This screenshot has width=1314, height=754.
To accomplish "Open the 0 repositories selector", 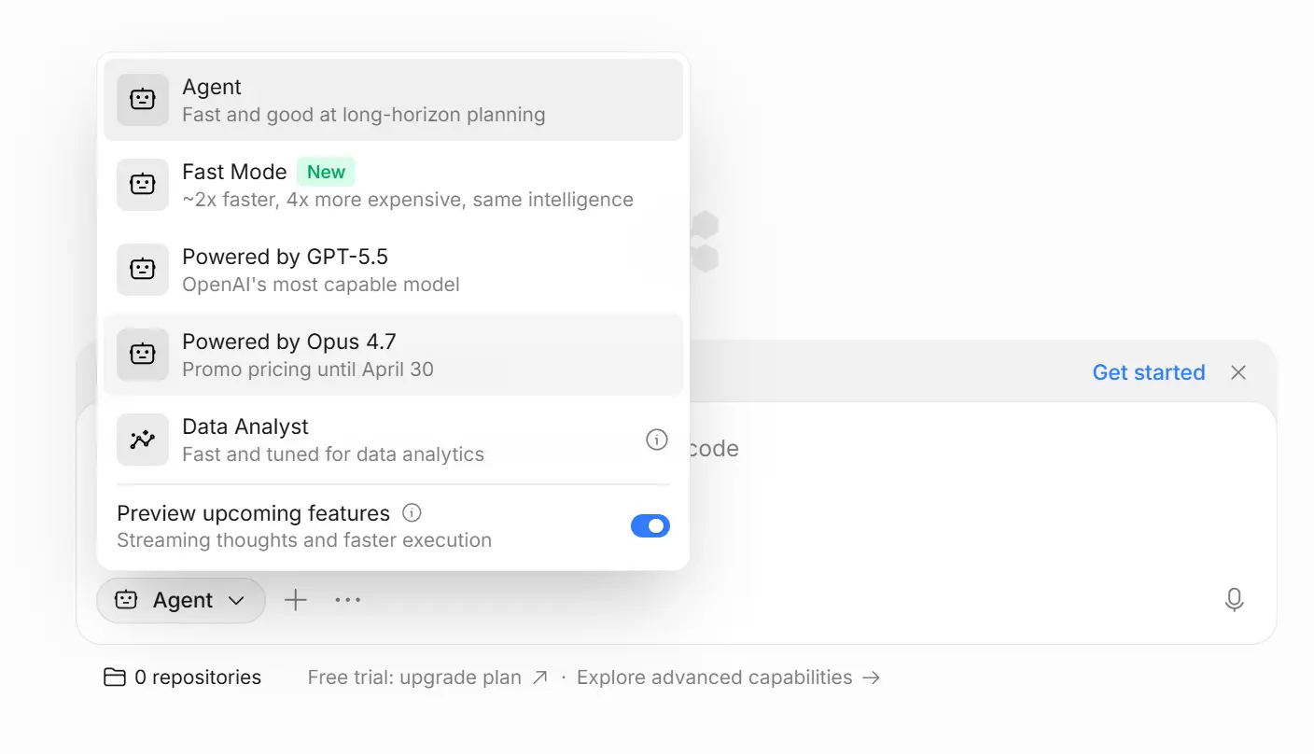I will 182,677.
